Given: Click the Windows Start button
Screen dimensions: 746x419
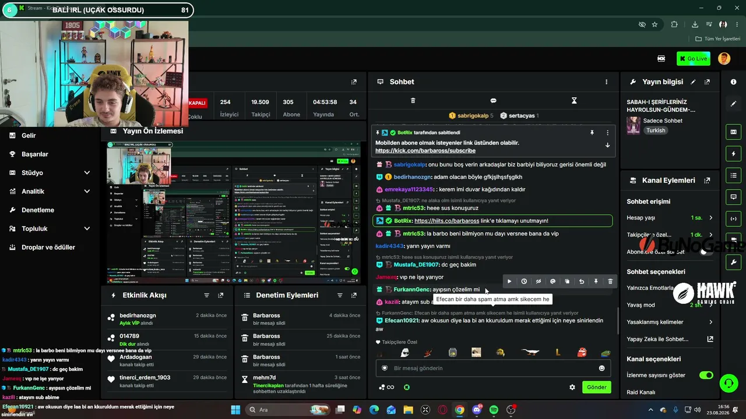Looking at the screenshot, I should 235,410.
